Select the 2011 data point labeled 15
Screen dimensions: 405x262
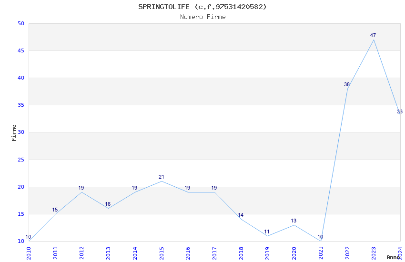(x=55, y=214)
